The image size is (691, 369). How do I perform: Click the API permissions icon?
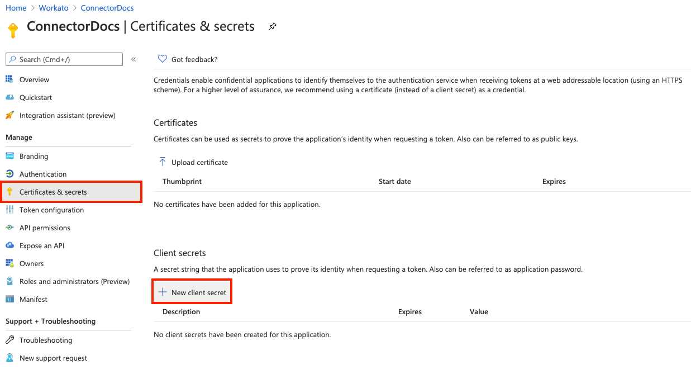click(x=9, y=228)
